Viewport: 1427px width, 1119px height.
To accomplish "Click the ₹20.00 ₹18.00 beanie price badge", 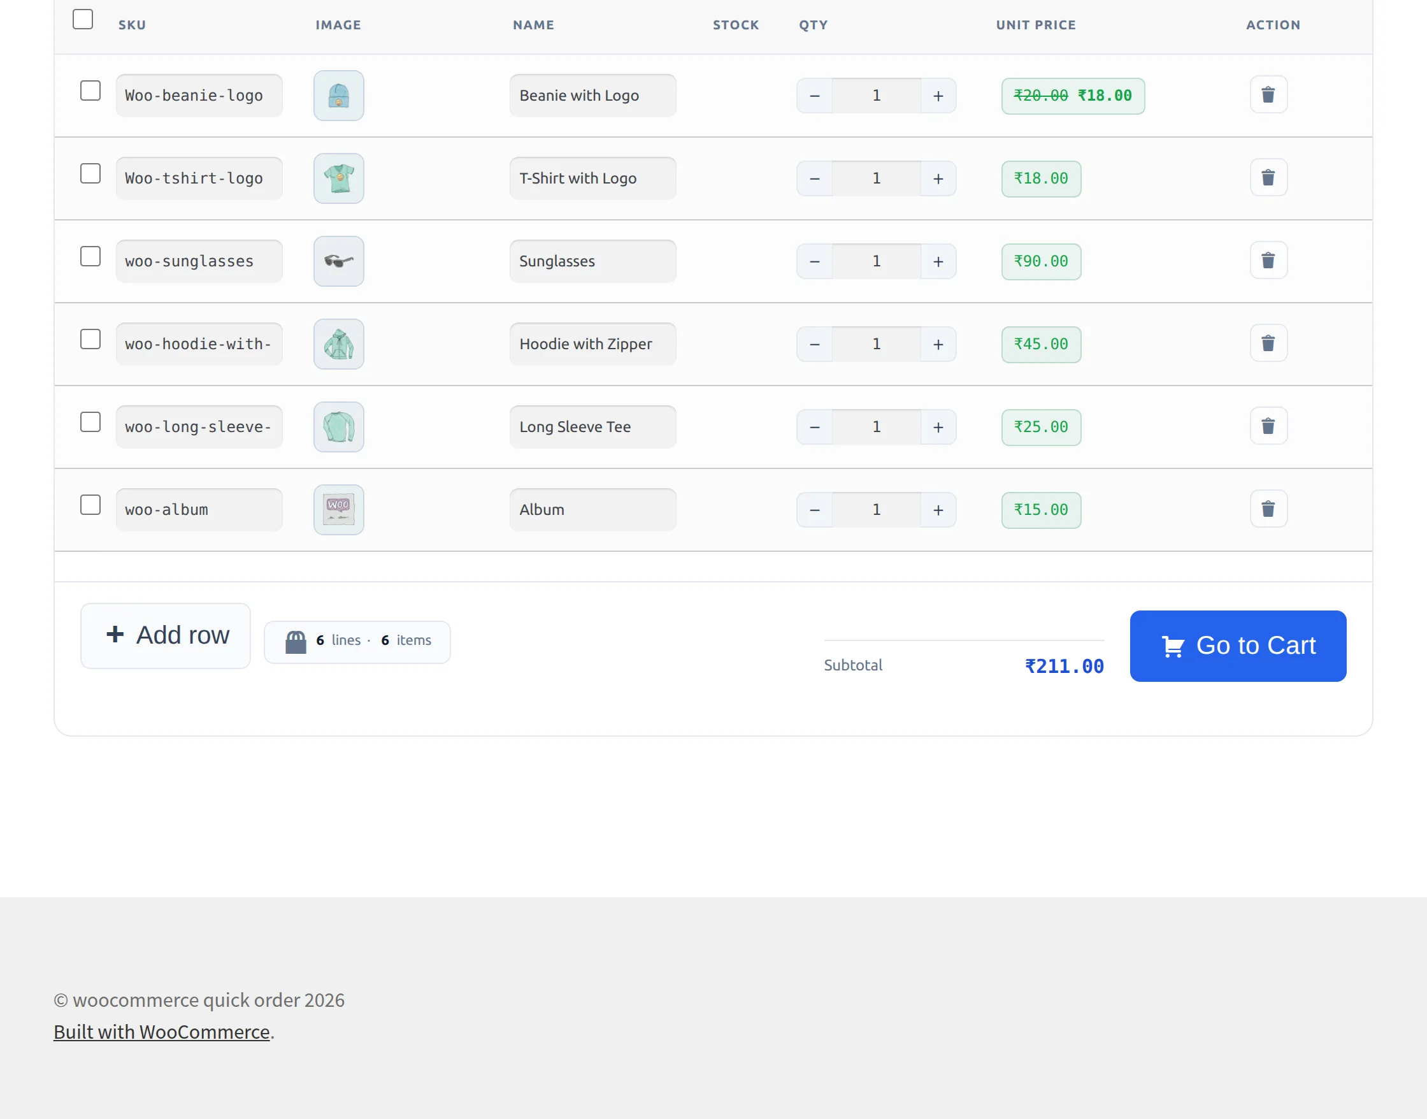I will 1073,96.
